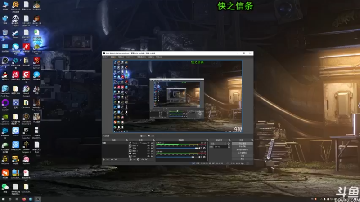Open the scene transition type dropdown

(x=218, y=144)
